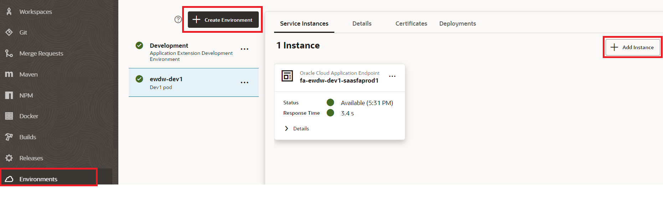Switch to the Service Instances tab
This screenshot has width=663, height=203.
click(304, 24)
